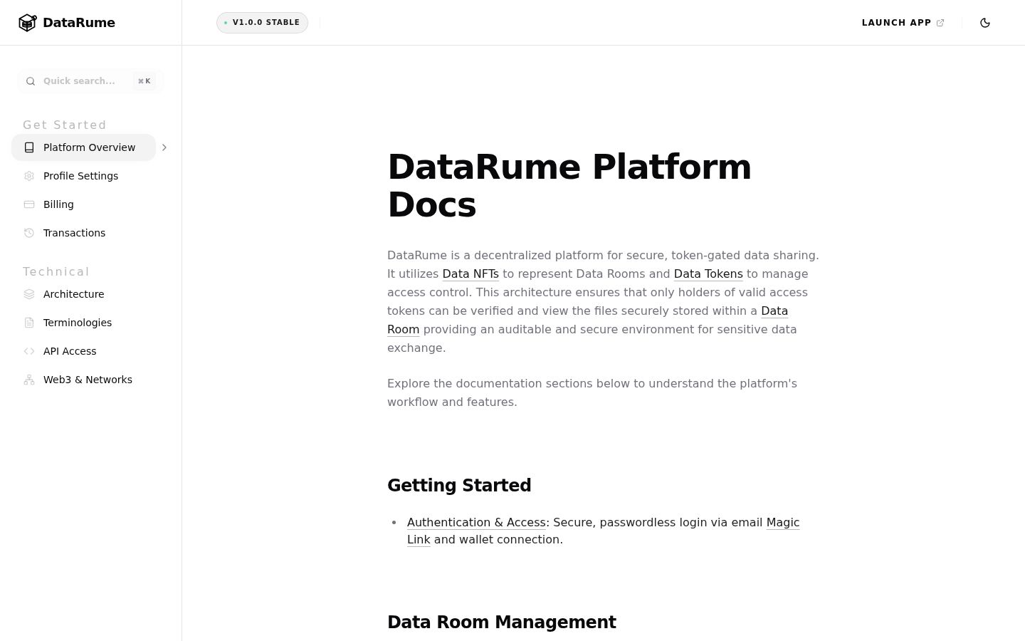
Task: Go to the Billing section
Action: 83,204
